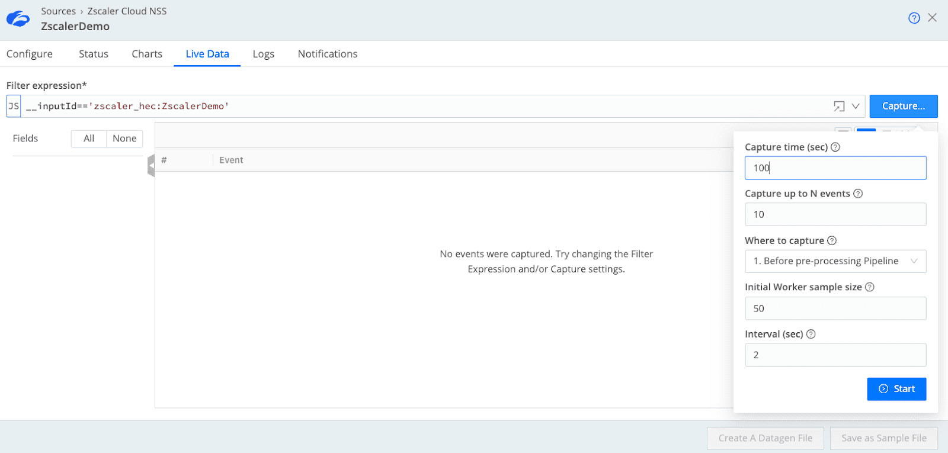The width and height of the screenshot is (948, 453).
Task: Click the Where to capture help icon
Action: pyautogui.click(x=832, y=240)
